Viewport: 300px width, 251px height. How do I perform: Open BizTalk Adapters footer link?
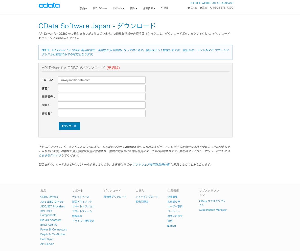click(51, 220)
